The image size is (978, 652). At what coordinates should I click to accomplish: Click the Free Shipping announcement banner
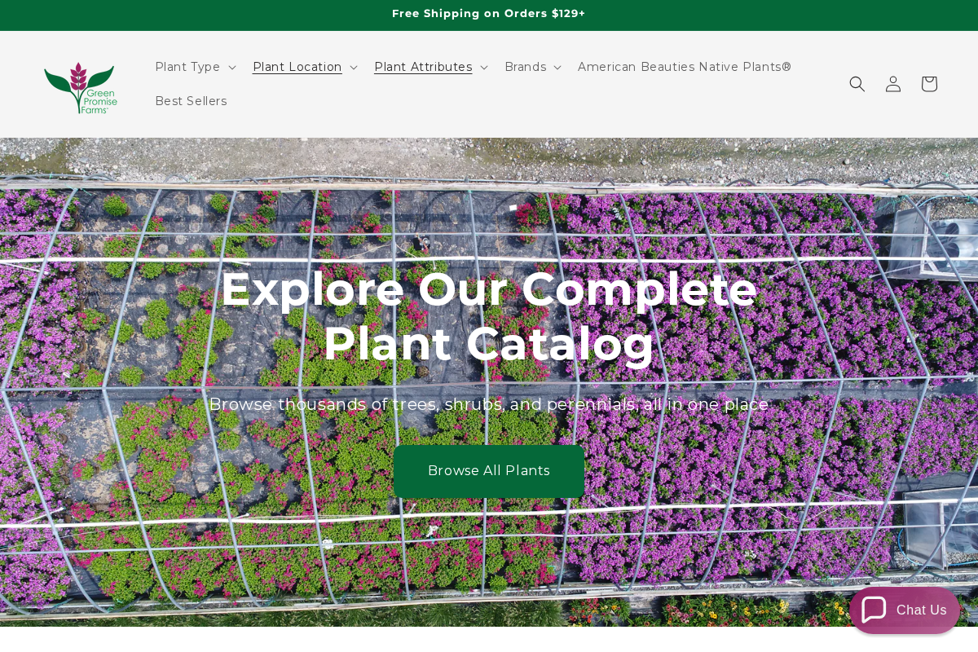tap(489, 14)
